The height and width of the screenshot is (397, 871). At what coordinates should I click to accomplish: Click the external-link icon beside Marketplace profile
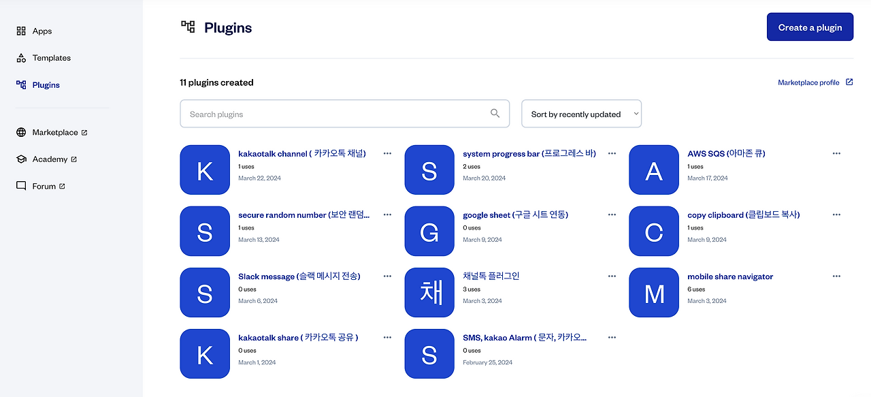(x=849, y=82)
